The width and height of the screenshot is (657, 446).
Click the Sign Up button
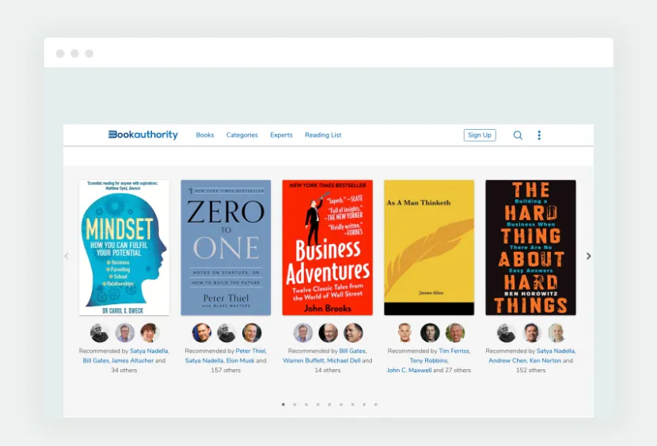480,135
